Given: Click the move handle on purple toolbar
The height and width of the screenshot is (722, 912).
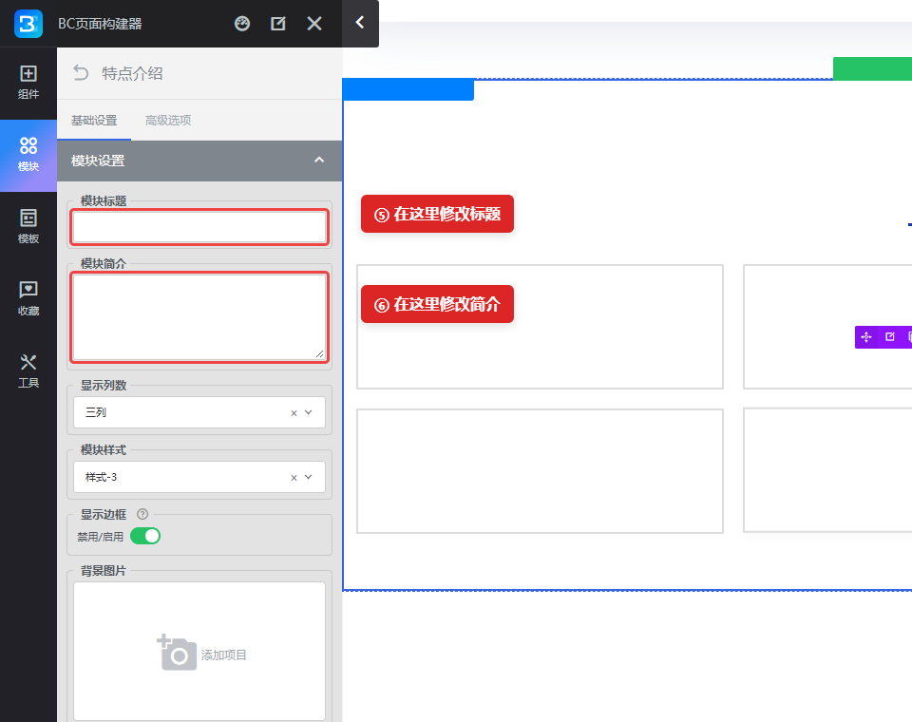Looking at the screenshot, I should (866, 337).
